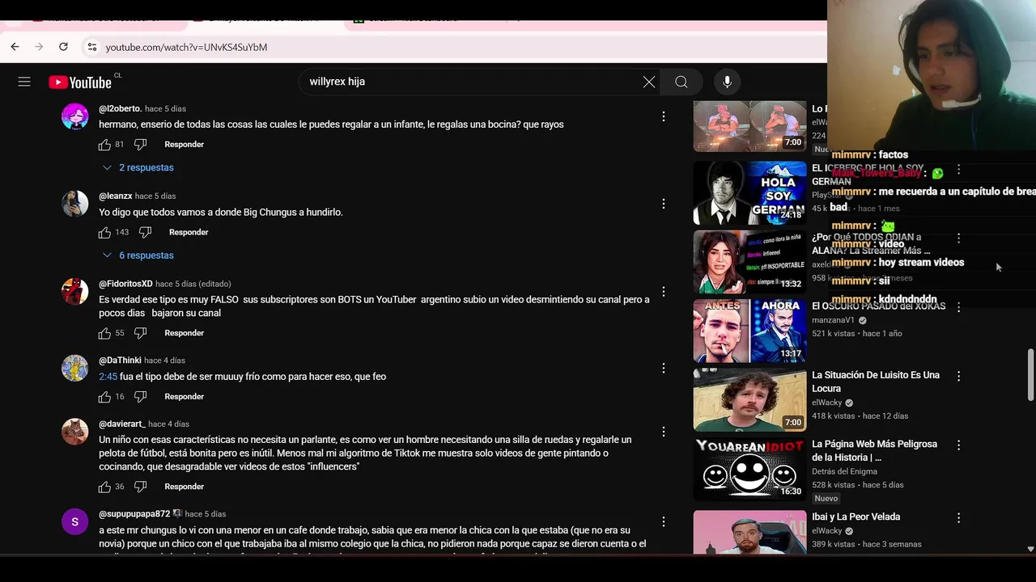
Task: Open the three-dot menu on @supupupapa872's comment
Action: [x=664, y=521]
